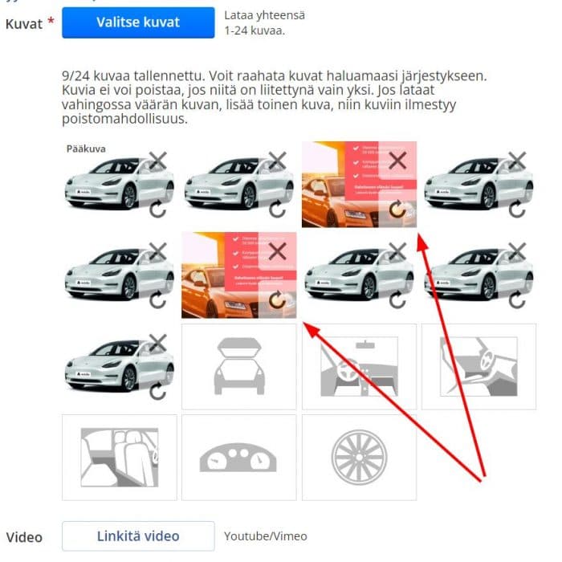Remove the second white Tesla image in first row
Image resolution: width=562 pixels, height=562 pixels.
278,161
